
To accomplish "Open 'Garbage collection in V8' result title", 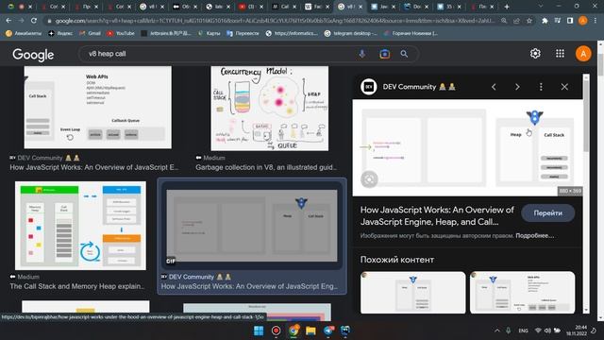I will tap(266, 168).
